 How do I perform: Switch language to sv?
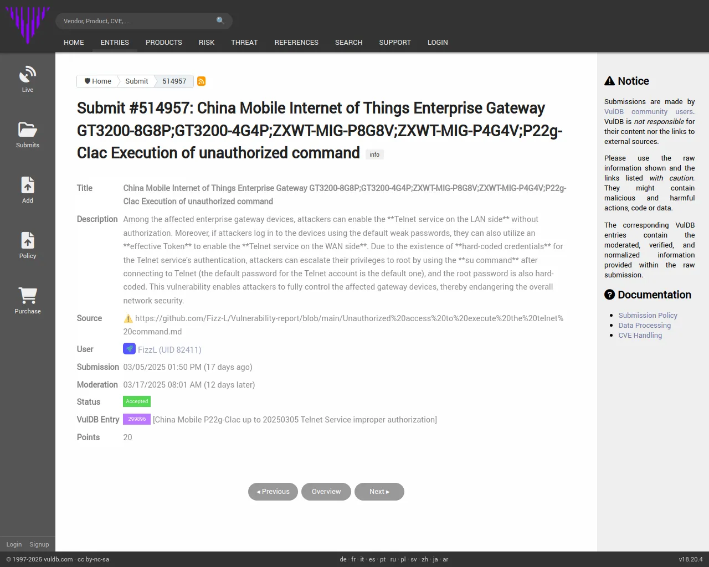pyautogui.click(x=414, y=559)
